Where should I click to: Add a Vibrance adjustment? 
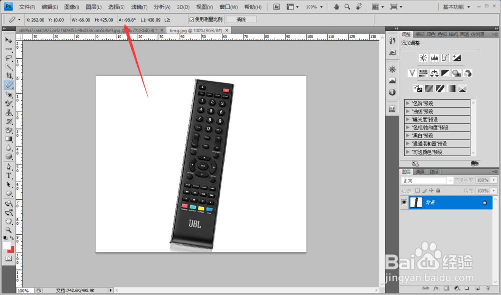click(x=412, y=73)
